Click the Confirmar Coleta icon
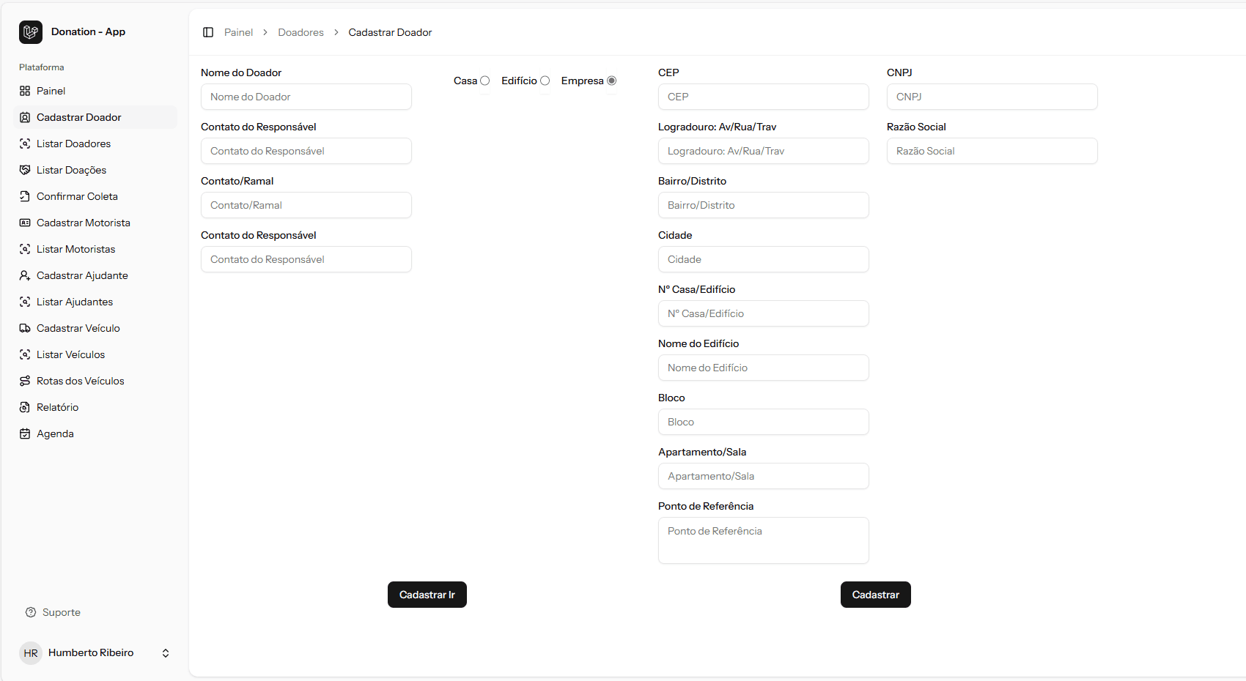 coord(25,196)
